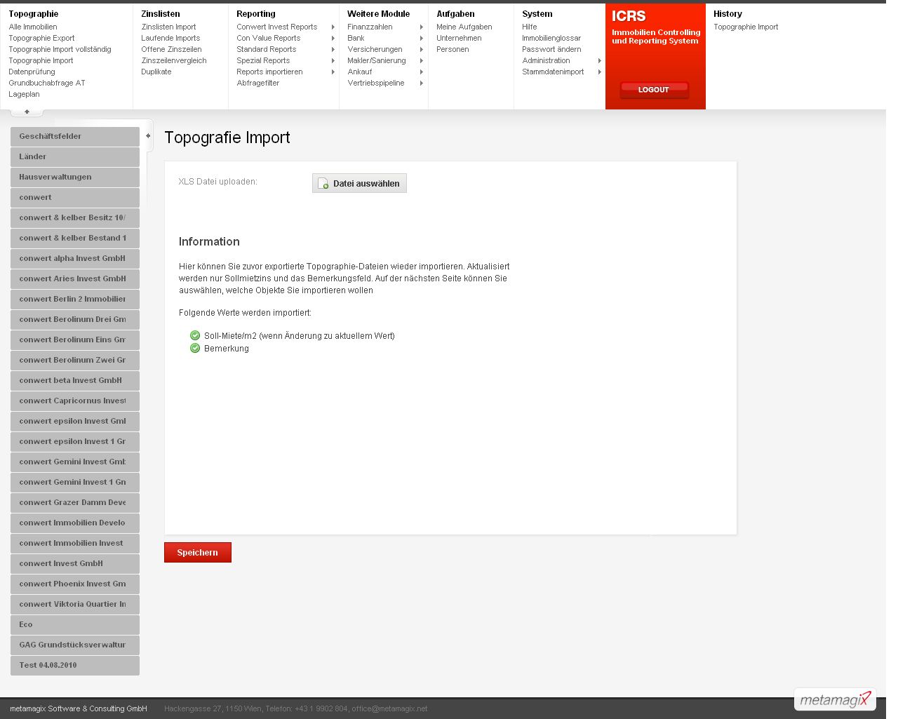Expand the Finanzzahlen submenu arrow

pos(421,27)
